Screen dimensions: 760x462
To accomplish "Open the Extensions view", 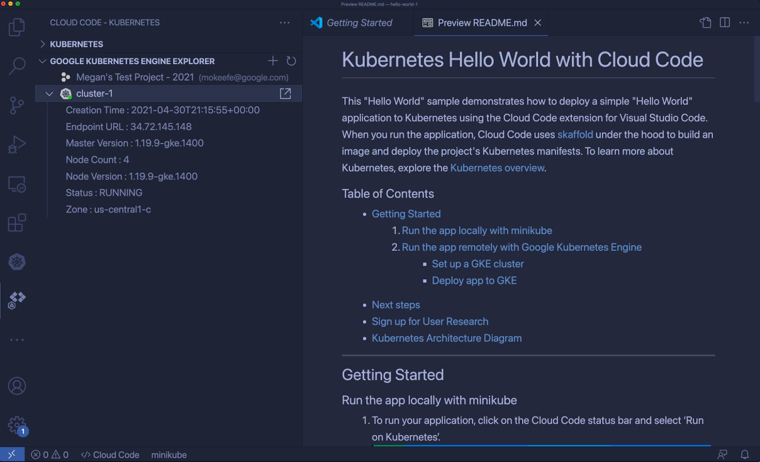I will (x=17, y=223).
